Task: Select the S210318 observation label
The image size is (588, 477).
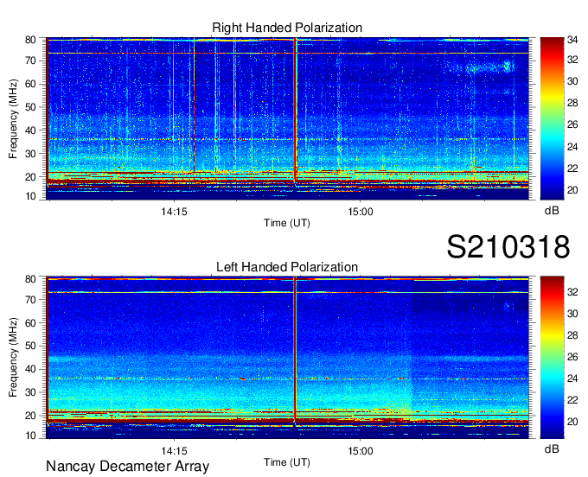Action: (x=508, y=247)
